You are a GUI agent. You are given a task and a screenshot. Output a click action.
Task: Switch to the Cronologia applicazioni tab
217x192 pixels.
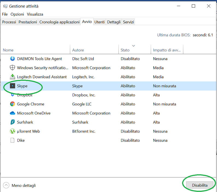[59, 22]
